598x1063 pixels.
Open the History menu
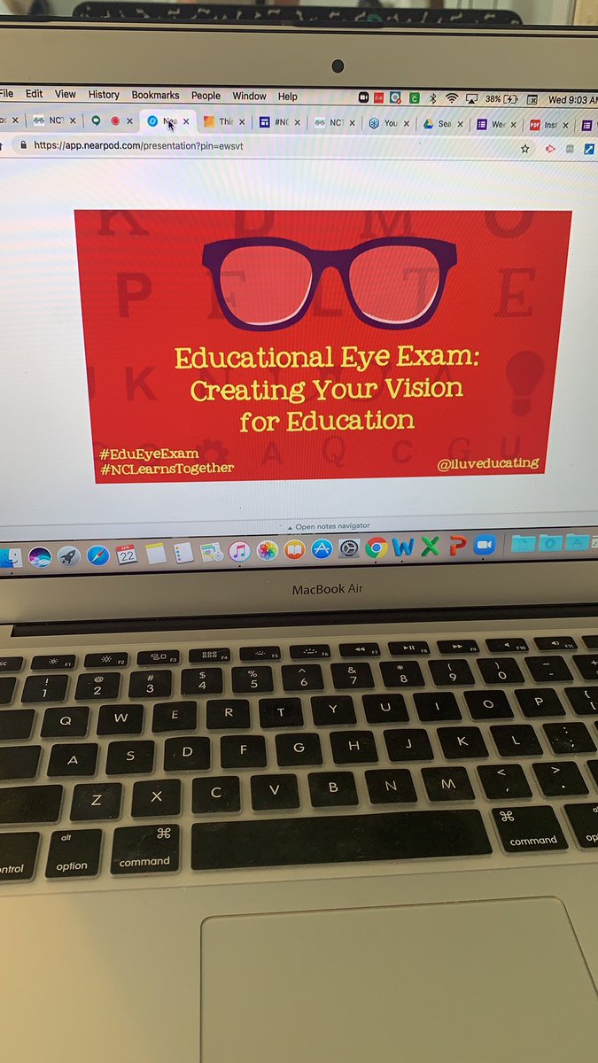104,95
